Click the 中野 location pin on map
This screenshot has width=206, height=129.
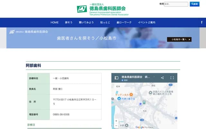coord(126,125)
